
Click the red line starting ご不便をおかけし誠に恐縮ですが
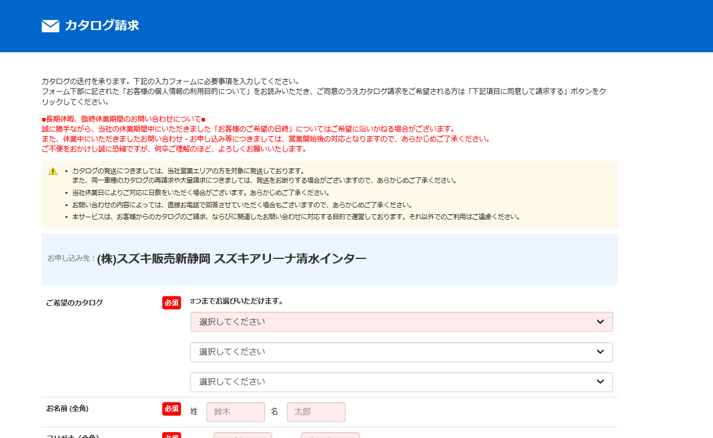174,149
